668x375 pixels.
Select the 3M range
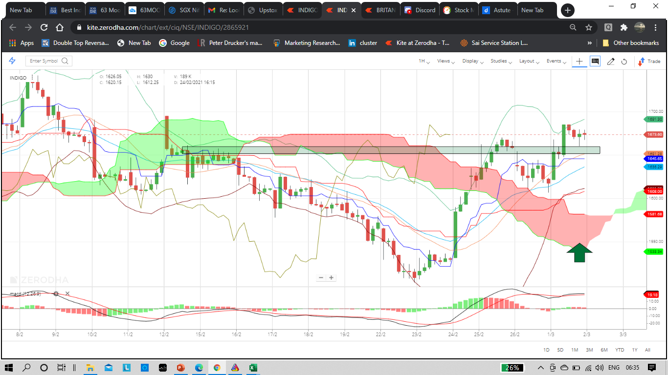point(589,350)
